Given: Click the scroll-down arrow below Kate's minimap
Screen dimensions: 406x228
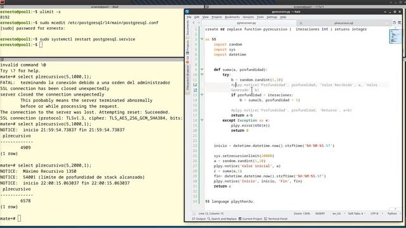Looking at the screenshot, I should (395, 209).
